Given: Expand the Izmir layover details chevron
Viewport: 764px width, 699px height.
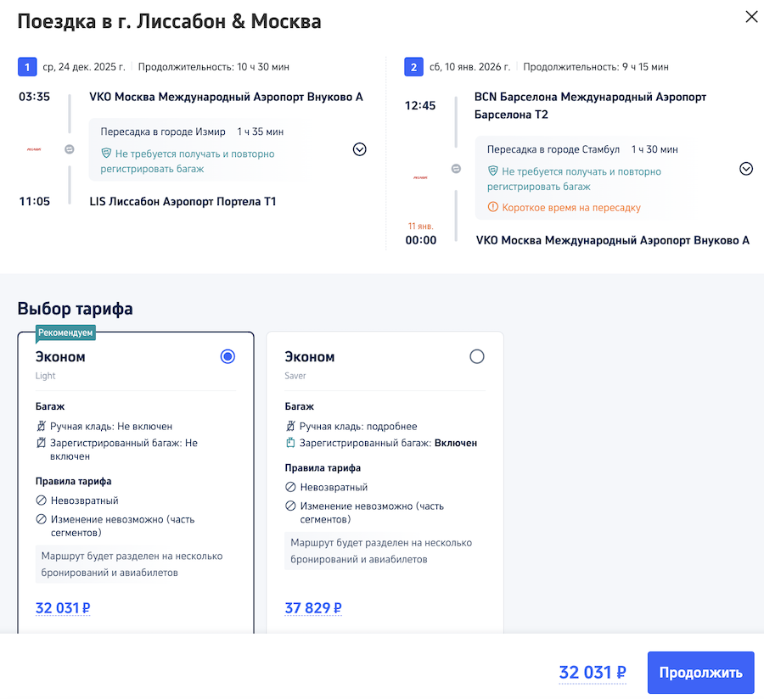Looking at the screenshot, I should click(x=359, y=149).
